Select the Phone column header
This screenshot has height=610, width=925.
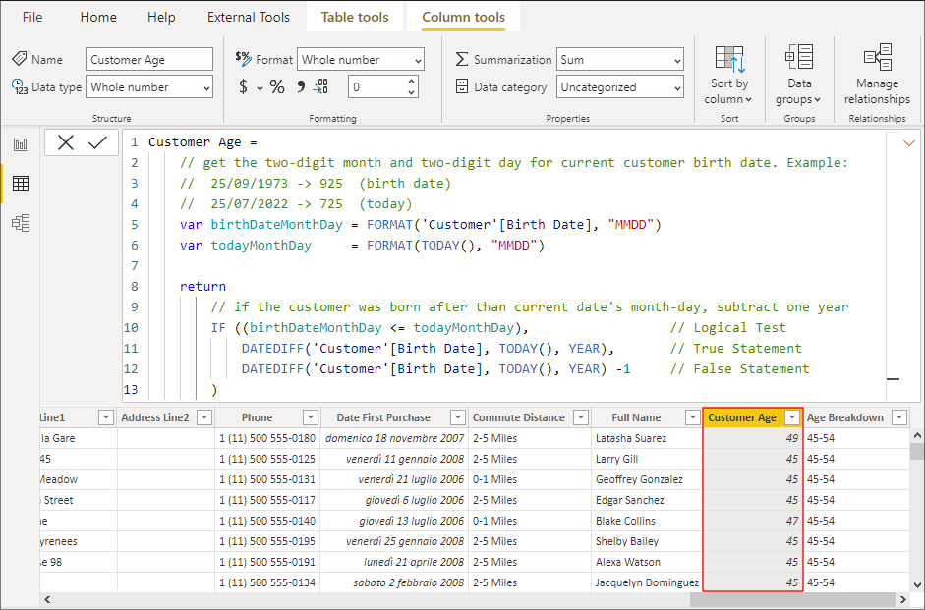(x=258, y=417)
